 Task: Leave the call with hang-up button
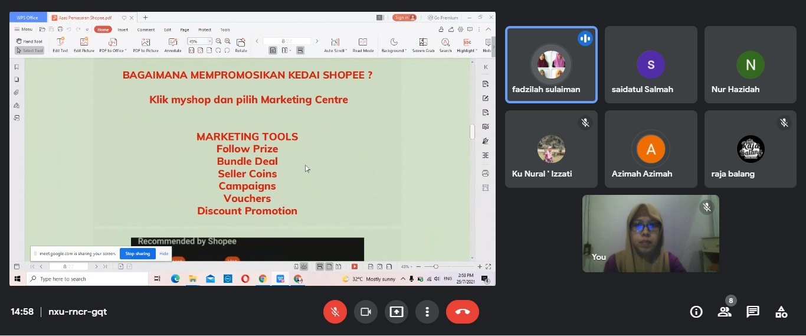pos(462,312)
